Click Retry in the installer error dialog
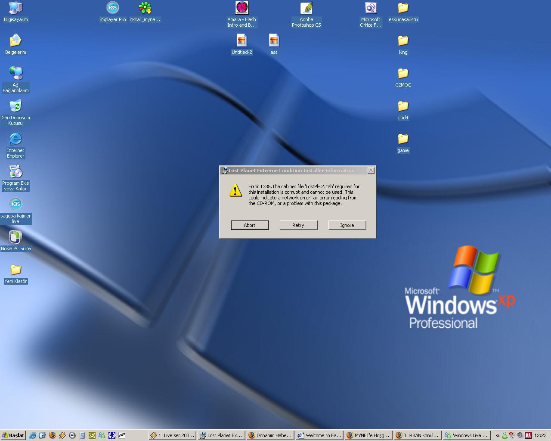551x441 pixels. pos(298,225)
